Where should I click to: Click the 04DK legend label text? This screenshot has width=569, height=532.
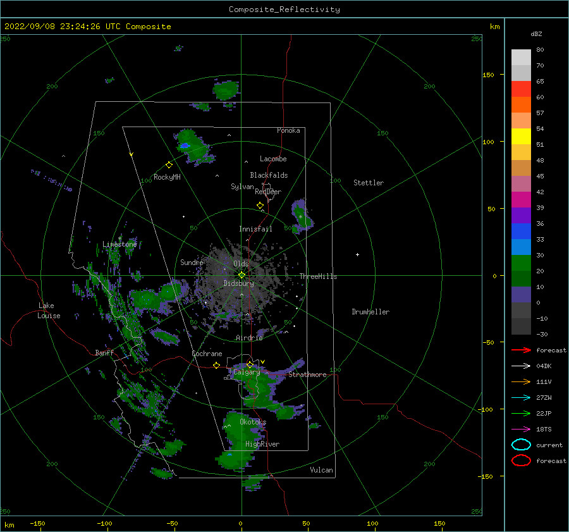[544, 366]
